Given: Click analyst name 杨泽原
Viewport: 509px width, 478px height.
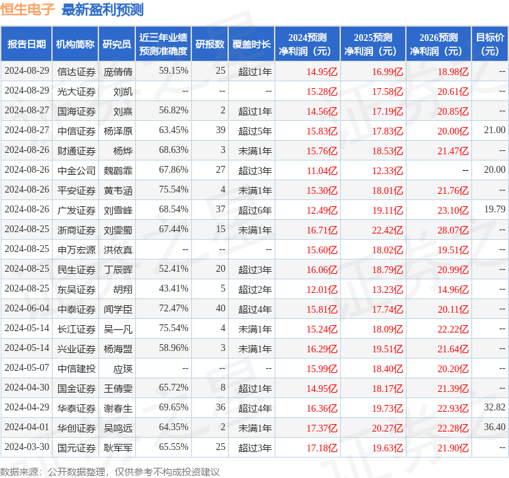Looking at the screenshot, I should coord(118,131).
